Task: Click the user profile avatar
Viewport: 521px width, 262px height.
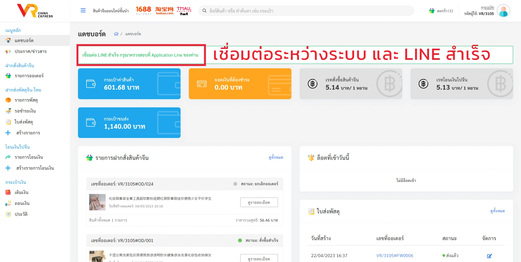Action: 503,11
